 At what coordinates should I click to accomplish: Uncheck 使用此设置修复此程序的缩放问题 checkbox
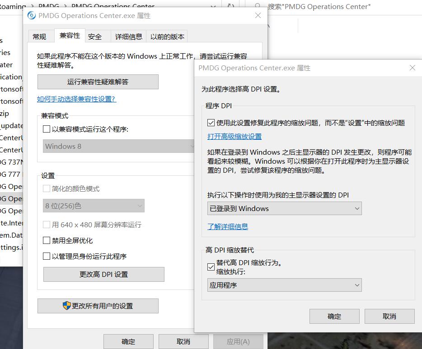coord(211,123)
